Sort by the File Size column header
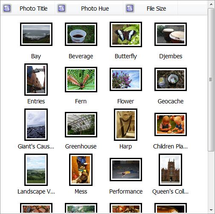 point(156,9)
